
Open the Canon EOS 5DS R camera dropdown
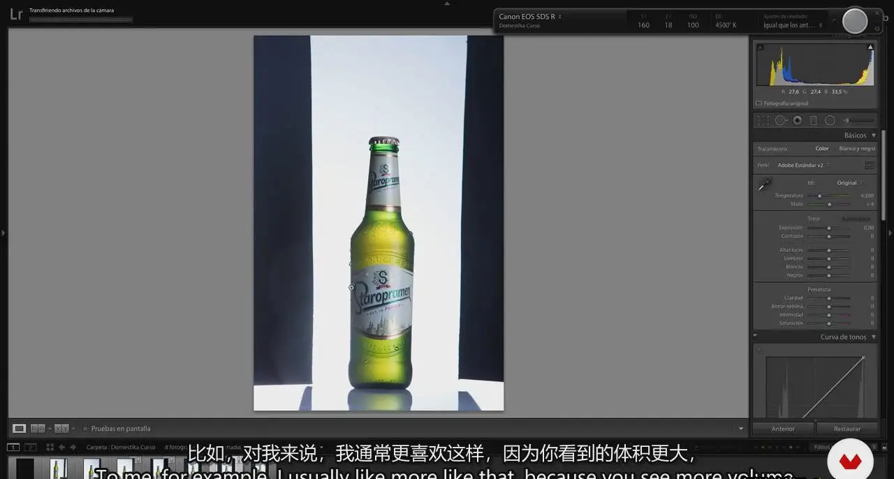(x=530, y=17)
